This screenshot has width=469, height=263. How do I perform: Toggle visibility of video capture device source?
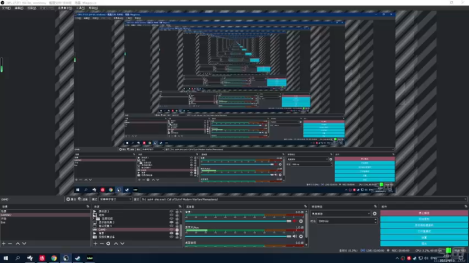tap(171, 237)
